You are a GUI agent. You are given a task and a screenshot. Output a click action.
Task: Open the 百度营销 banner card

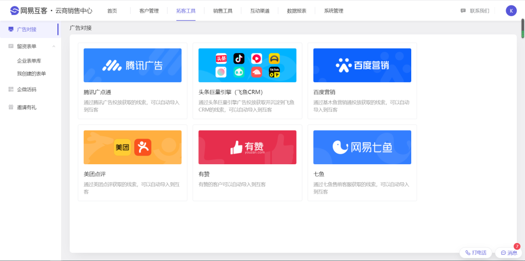point(362,65)
